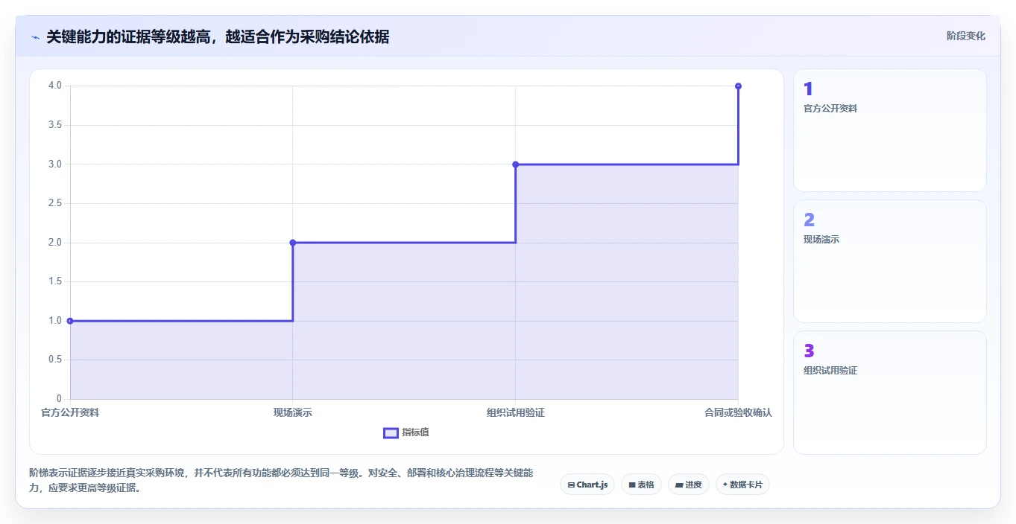Click the chart title 关键能力的证据等级越高

[218, 36]
